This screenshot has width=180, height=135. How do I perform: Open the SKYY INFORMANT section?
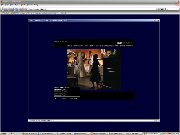coord(126,46)
